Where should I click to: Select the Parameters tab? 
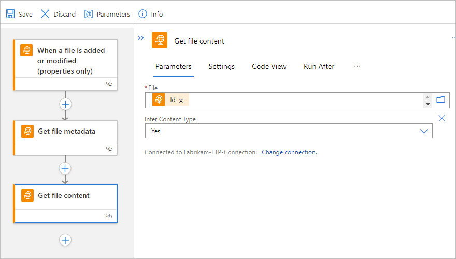174,66
